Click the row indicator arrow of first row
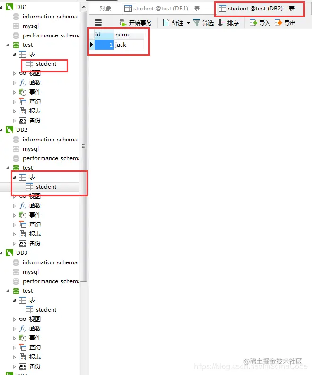The height and width of the screenshot is (375, 312). pyautogui.click(x=92, y=45)
